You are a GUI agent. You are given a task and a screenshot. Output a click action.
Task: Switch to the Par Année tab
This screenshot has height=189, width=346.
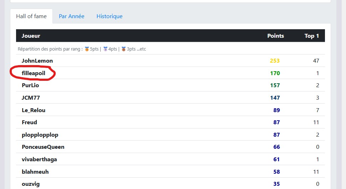point(72,16)
